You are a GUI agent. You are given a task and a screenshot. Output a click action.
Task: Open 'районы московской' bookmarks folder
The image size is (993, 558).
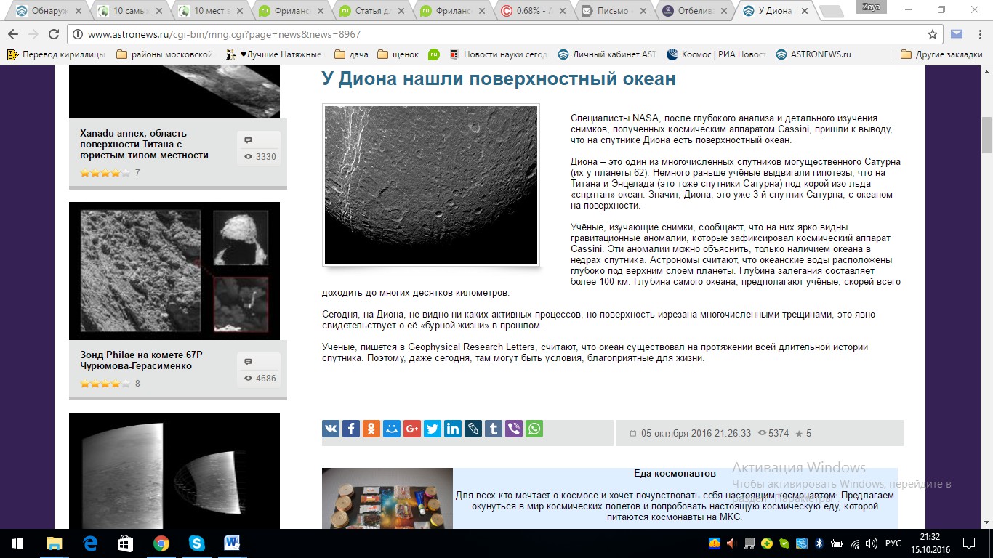pyautogui.click(x=164, y=54)
